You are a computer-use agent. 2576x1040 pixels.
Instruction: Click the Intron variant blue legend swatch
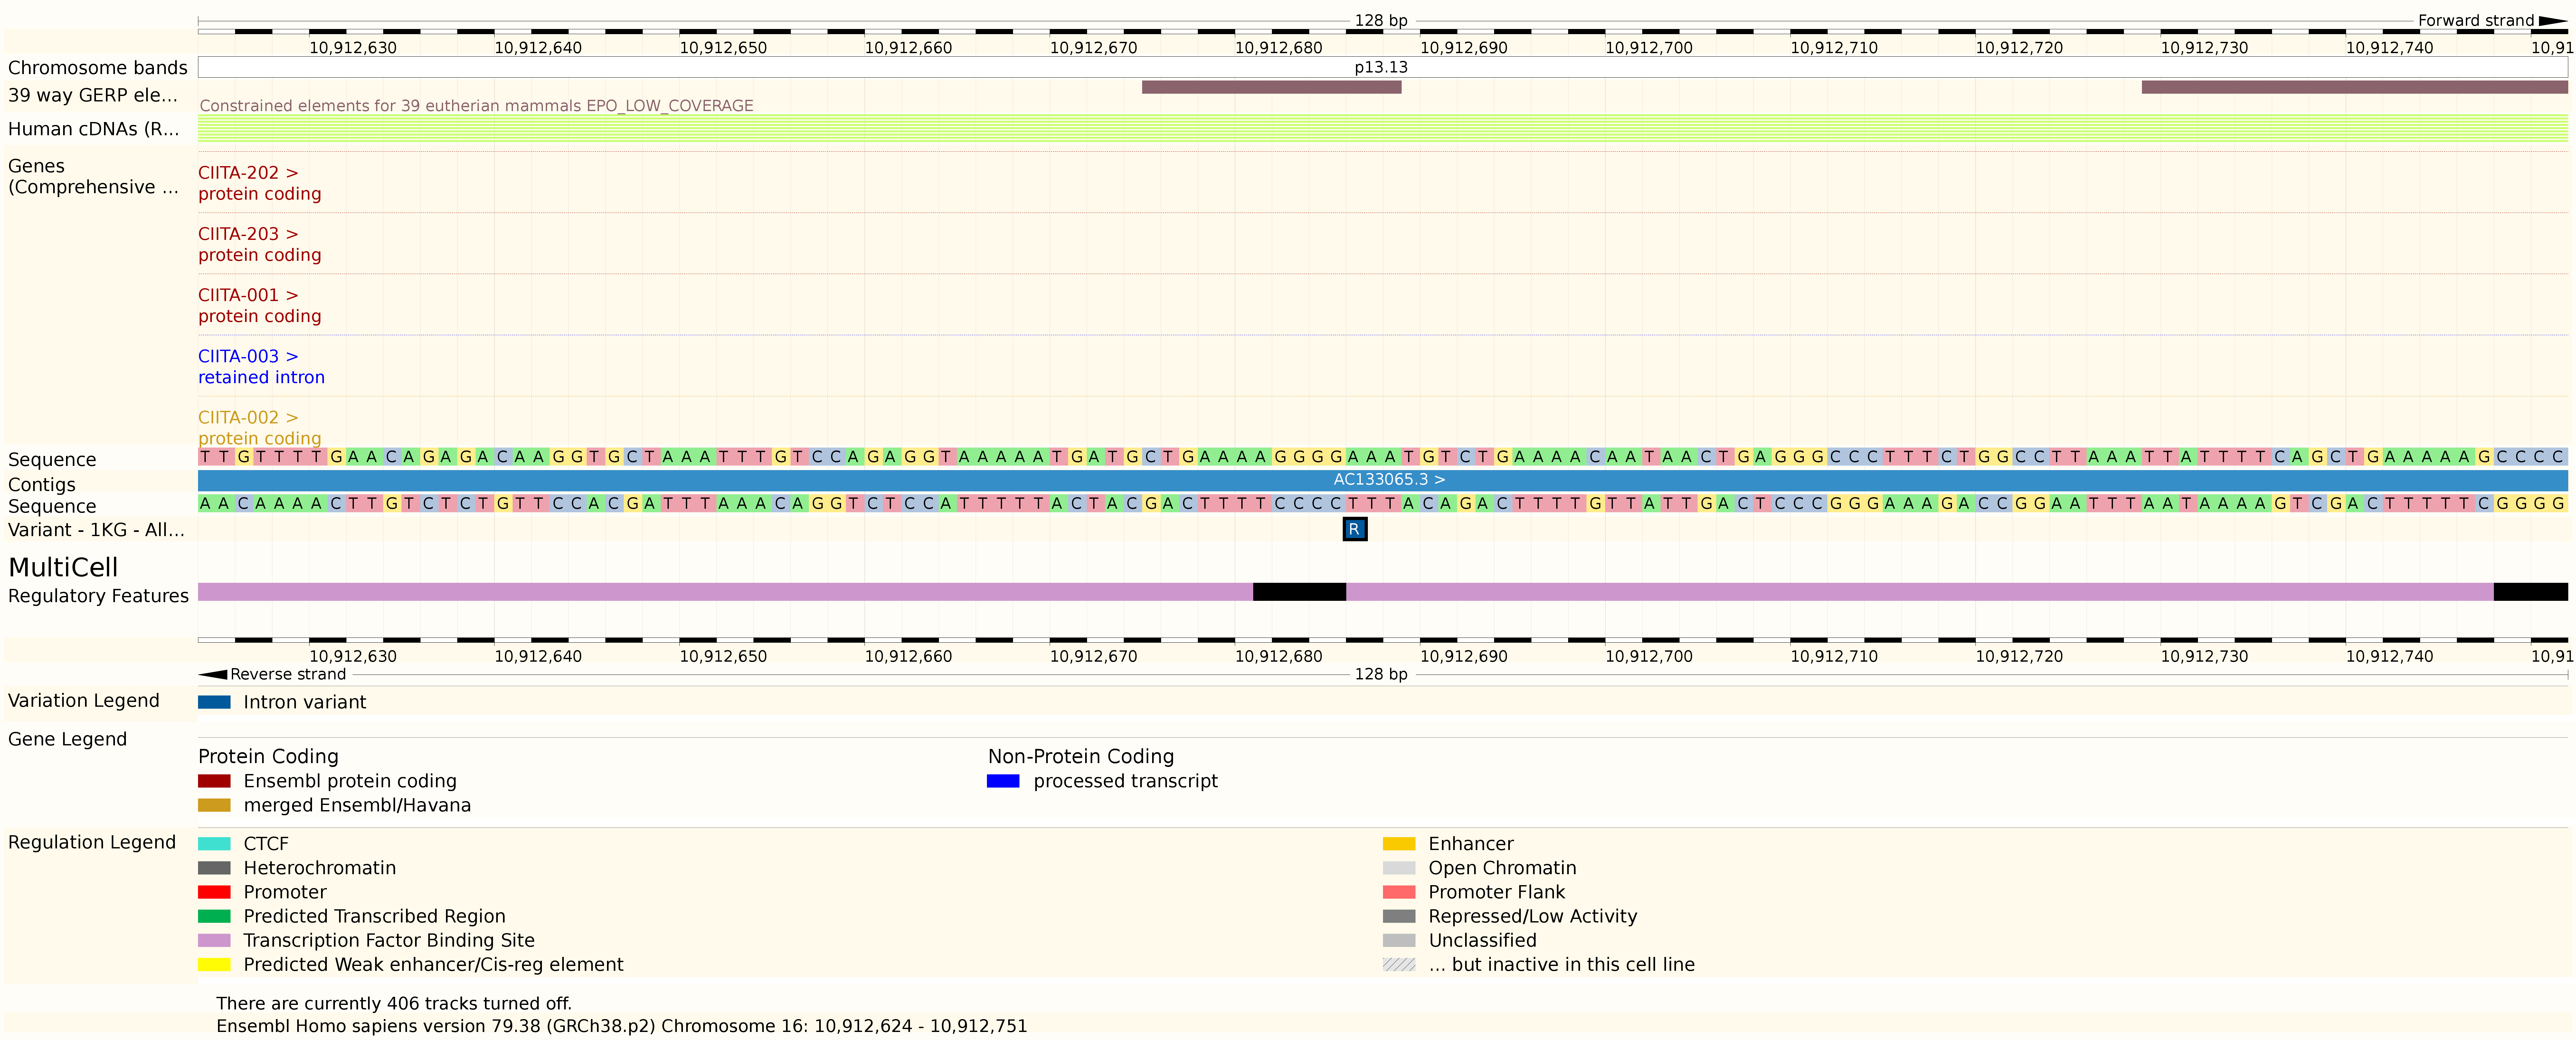click(214, 702)
